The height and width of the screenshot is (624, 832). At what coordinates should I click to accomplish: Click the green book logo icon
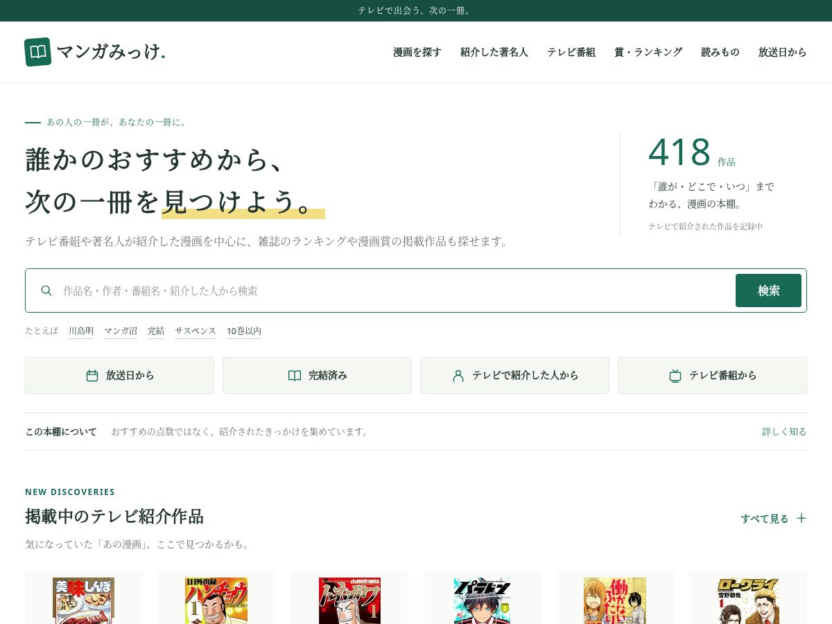[37, 52]
